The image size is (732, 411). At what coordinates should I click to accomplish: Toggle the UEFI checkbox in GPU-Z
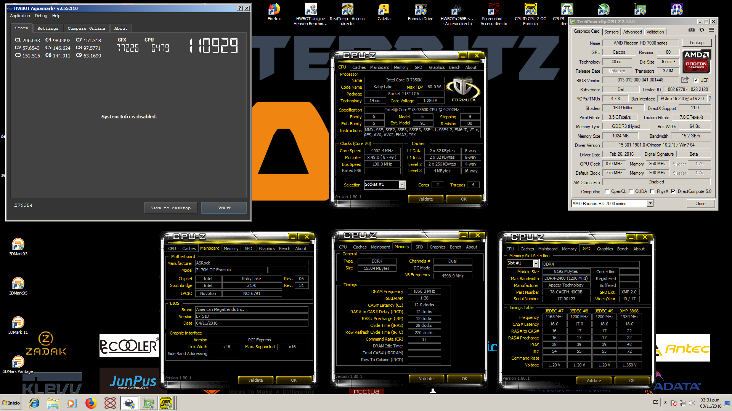click(x=696, y=80)
